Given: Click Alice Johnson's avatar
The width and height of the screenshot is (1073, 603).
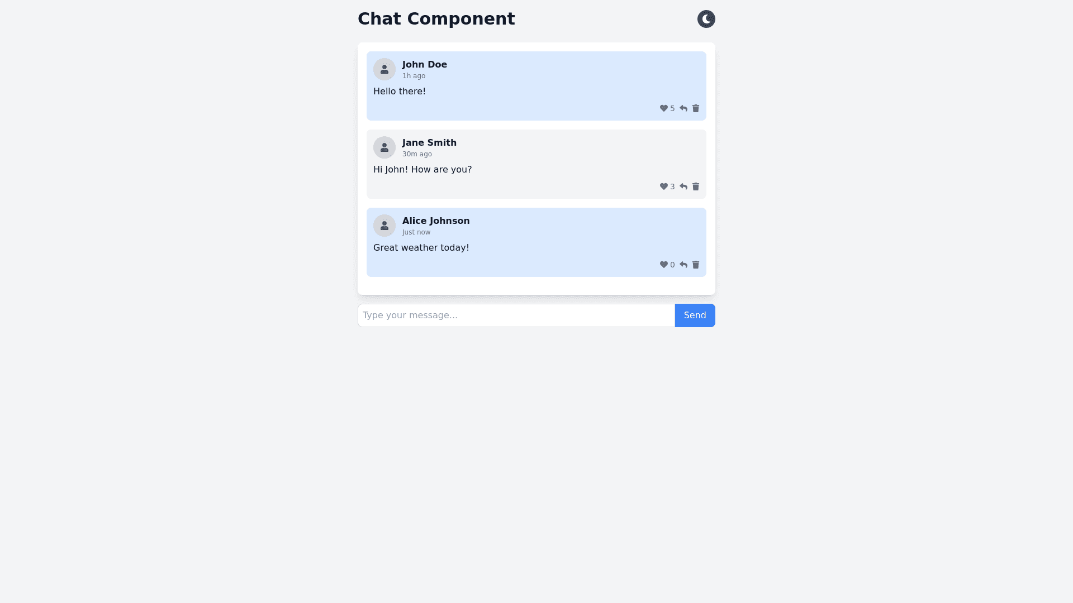Looking at the screenshot, I should [x=384, y=226].
